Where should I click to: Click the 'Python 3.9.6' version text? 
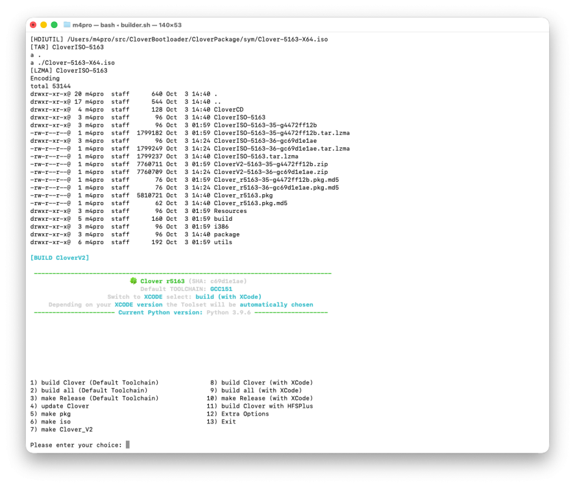(228, 312)
